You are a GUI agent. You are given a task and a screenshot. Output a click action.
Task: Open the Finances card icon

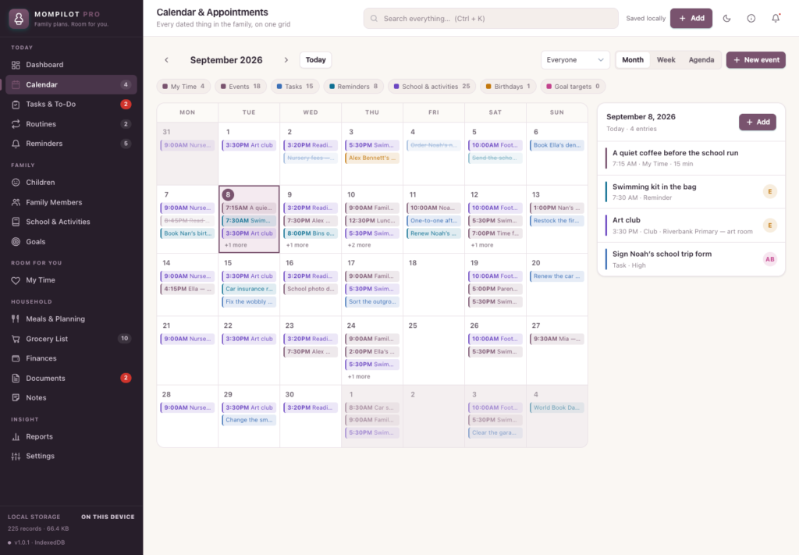(x=16, y=358)
